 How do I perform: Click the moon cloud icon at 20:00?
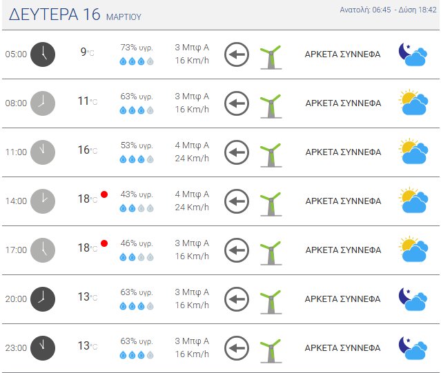[413, 299]
